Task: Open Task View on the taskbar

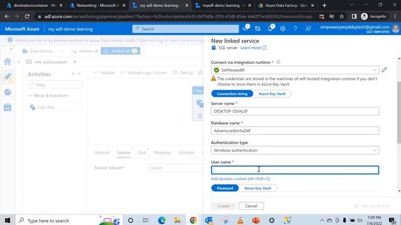Action: (x=145, y=220)
